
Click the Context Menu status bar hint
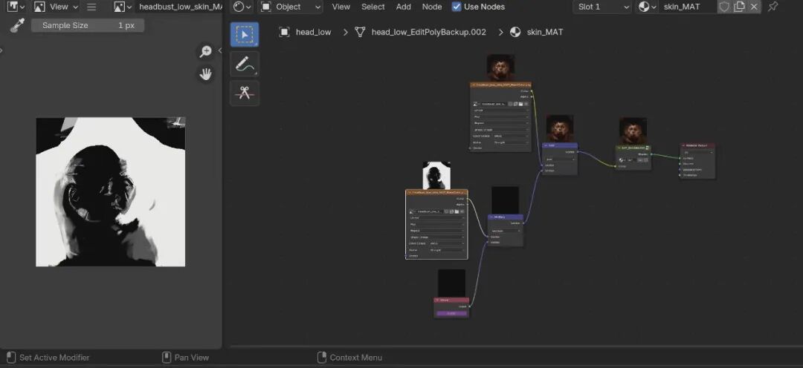tap(349, 358)
